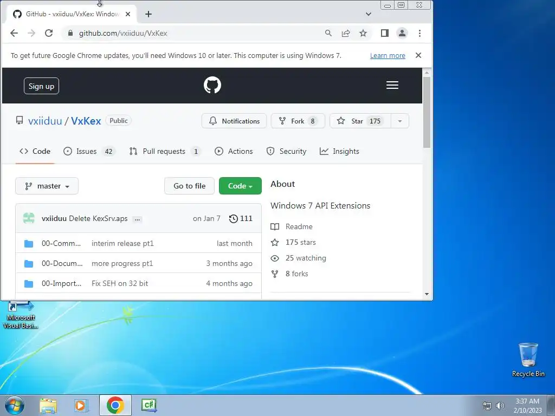Expand the green Code dropdown button
This screenshot has height=416, width=555.
tap(240, 186)
